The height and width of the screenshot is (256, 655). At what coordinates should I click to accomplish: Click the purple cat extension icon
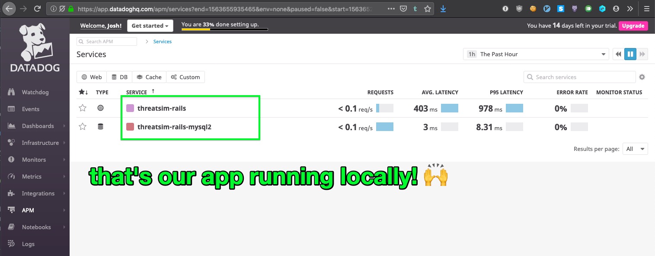tap(575, 8)
